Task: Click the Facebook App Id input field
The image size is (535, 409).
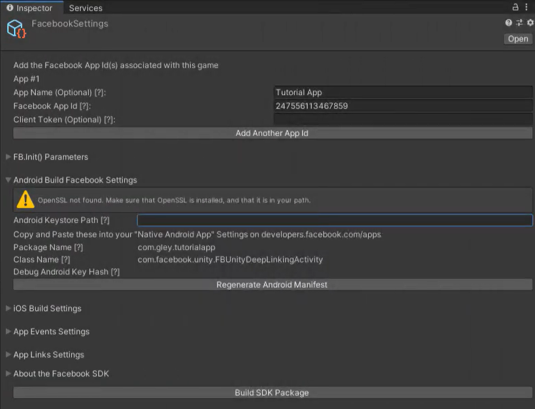Action: [403, 106]
